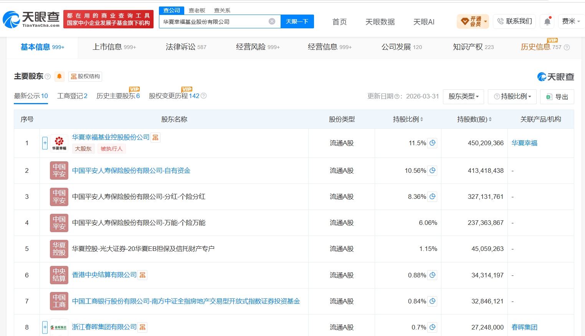This screenshot has width=585, height=336.
Task: View equity structure icon beside 华夏幸福基业控股股份公司
Action: 155,137
